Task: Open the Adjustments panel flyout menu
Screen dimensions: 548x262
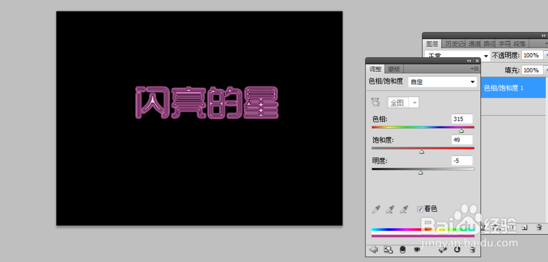Action: [x=475, y=69]
